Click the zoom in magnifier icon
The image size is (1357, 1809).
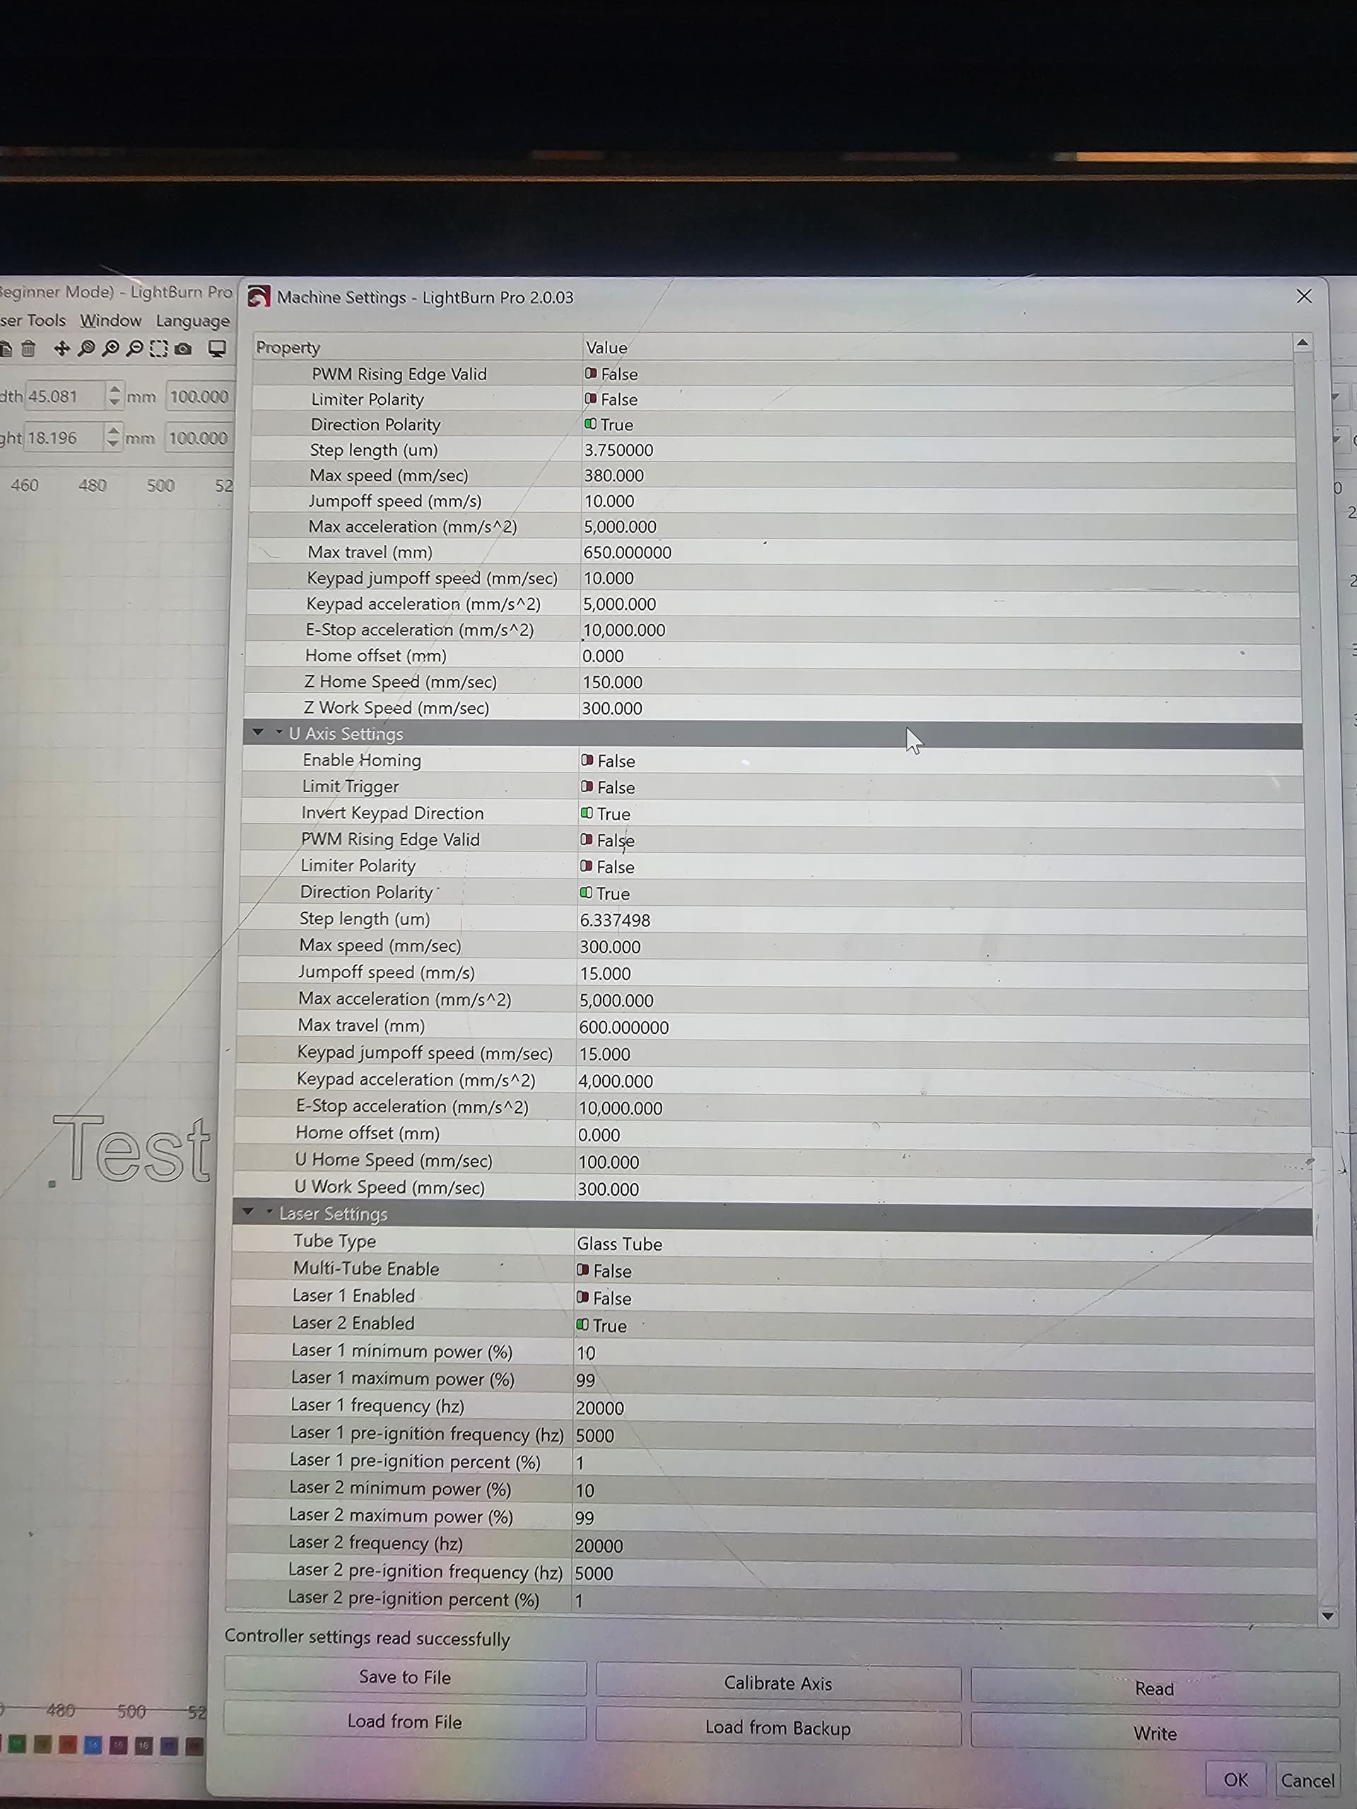pyautogui.click(x=110, y=349)
